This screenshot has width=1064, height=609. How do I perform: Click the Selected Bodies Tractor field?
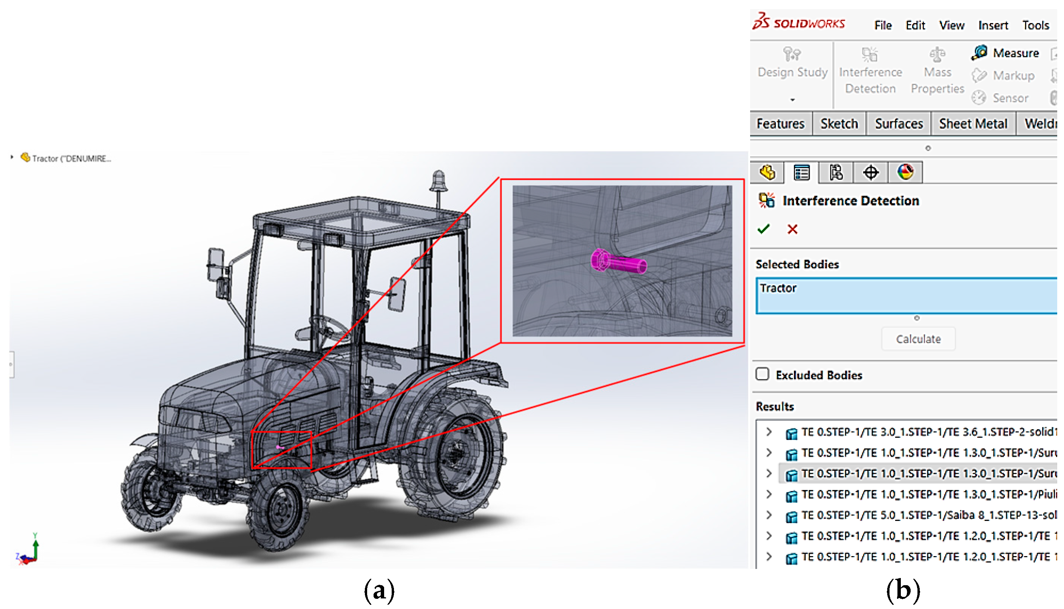tap(905, 296)
